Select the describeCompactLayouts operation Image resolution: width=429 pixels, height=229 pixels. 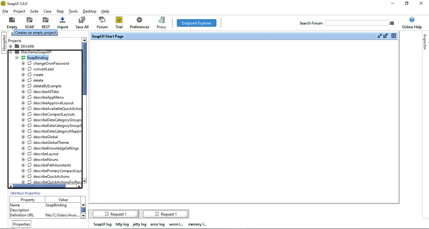tap(54, 114)
